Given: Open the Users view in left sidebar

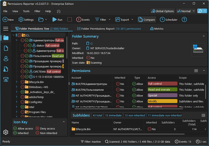Looking at the screenshot, I should [6, 59].
